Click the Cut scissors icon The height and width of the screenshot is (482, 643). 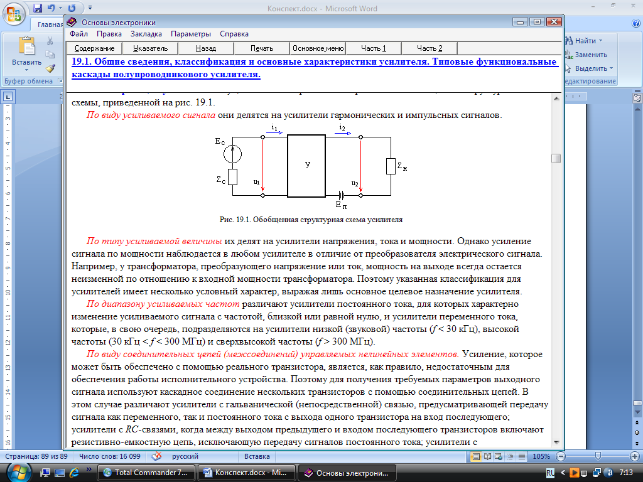pyautogui.click(x=50, y=41)
